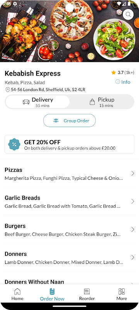Image resolution: width=139 pixels, height=310 pixels.
Task: Open the restaurant Info link
Action: tap(123, 82)
